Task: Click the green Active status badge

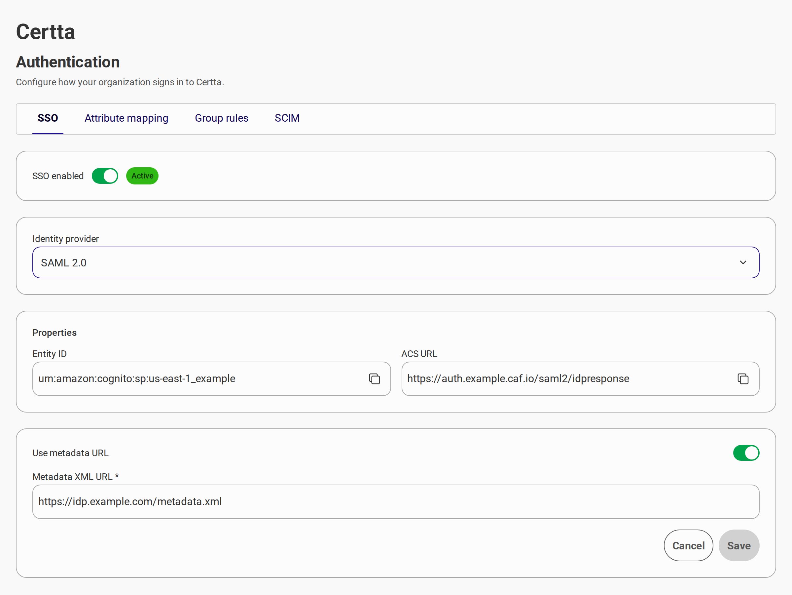Action: (x=142, y=176)
